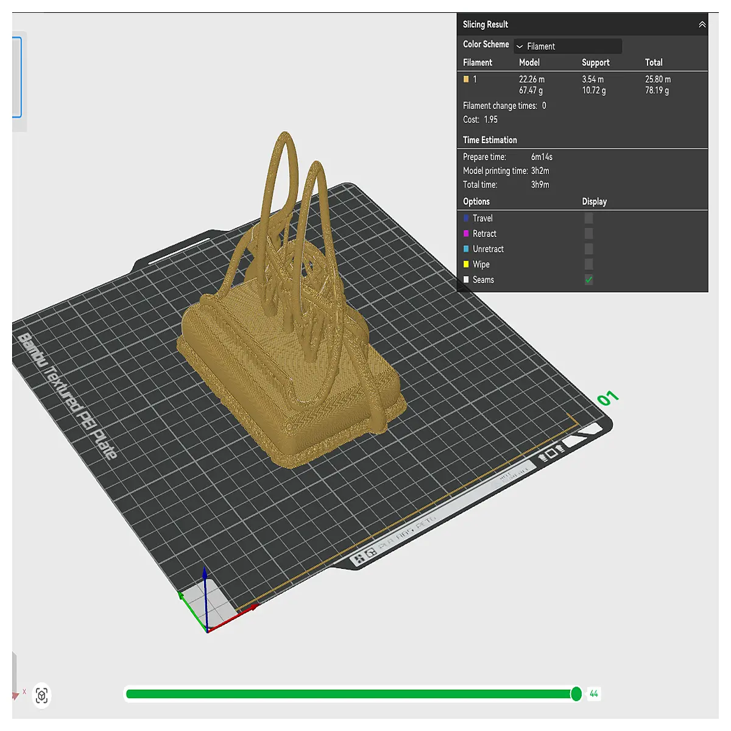Collapse the Slicing Result panel
Viewport: 731px width, 731px height.
click(702, 24)
